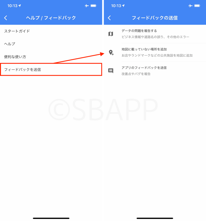Tap the left screen's battery indicator

point(94,6)
